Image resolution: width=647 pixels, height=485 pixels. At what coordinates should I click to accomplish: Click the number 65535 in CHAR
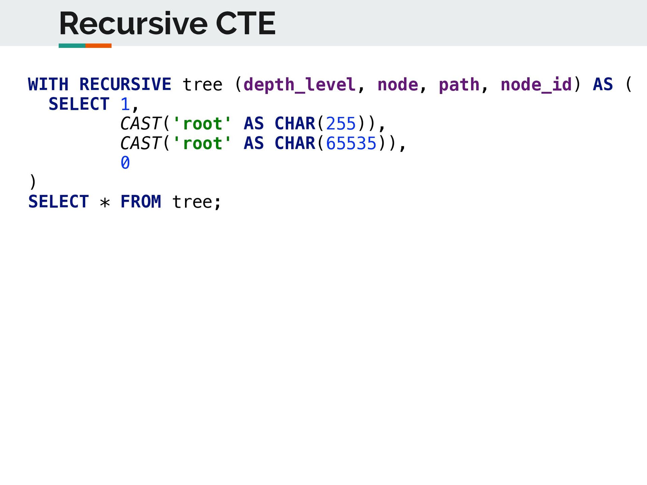[351, 143]
